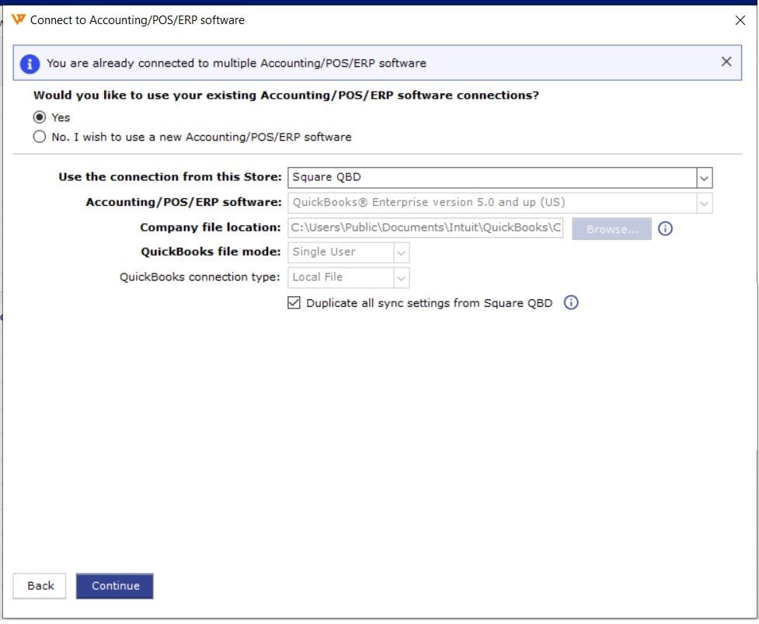Click the Continue button
The image size is (759, 624).
coord(115,586)
